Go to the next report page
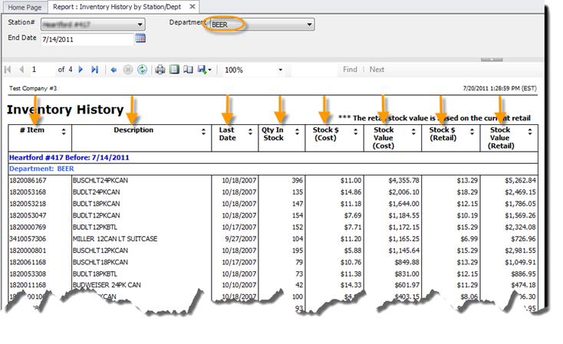Screen dimensions: 563x344 pos(81,70)
